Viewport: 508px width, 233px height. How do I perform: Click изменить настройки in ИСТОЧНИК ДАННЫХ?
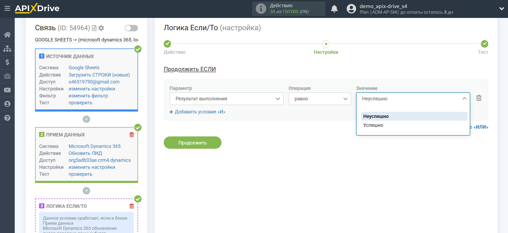click(92, 89)
